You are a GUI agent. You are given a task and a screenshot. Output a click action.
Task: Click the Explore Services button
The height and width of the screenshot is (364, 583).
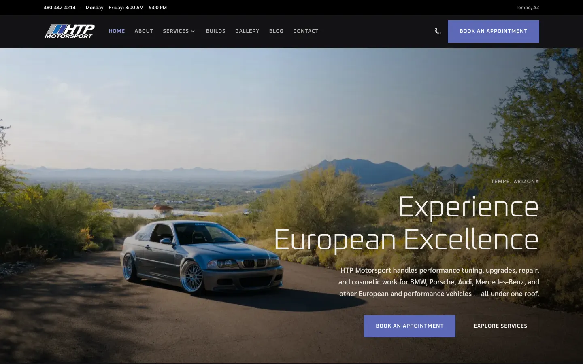500,326
